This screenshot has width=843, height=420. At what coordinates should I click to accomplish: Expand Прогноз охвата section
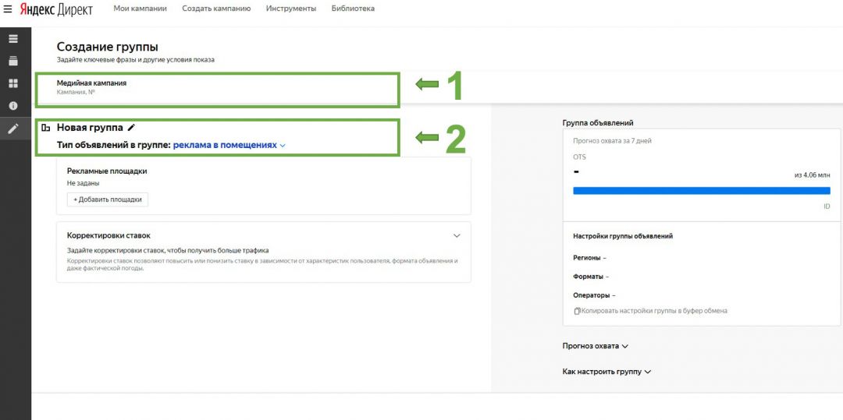tap(595, 346)
